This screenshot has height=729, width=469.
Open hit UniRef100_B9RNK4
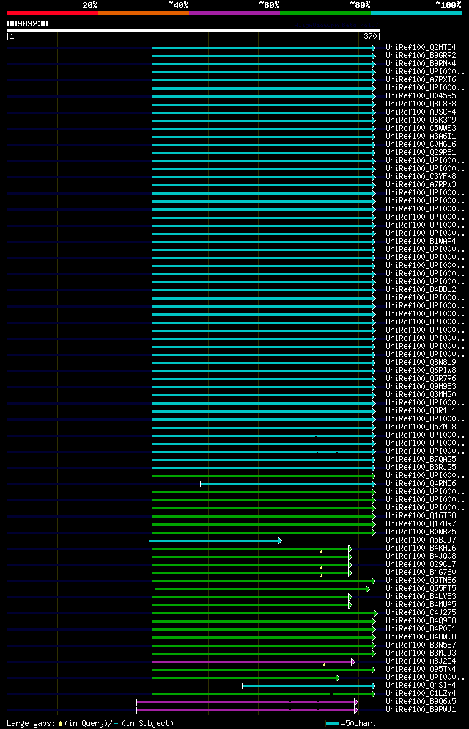pyautogui.click(x=421, y=63)
